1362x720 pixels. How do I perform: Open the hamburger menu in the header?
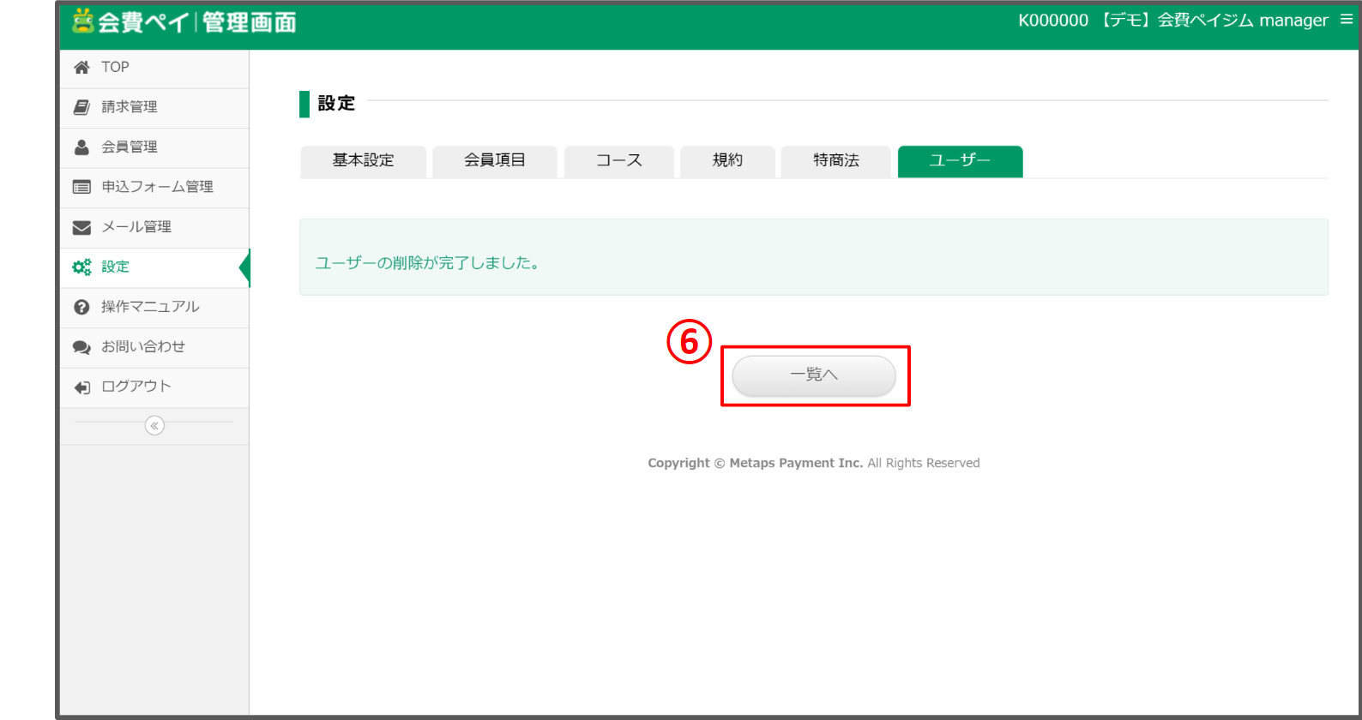click(x=1347, y=19)
